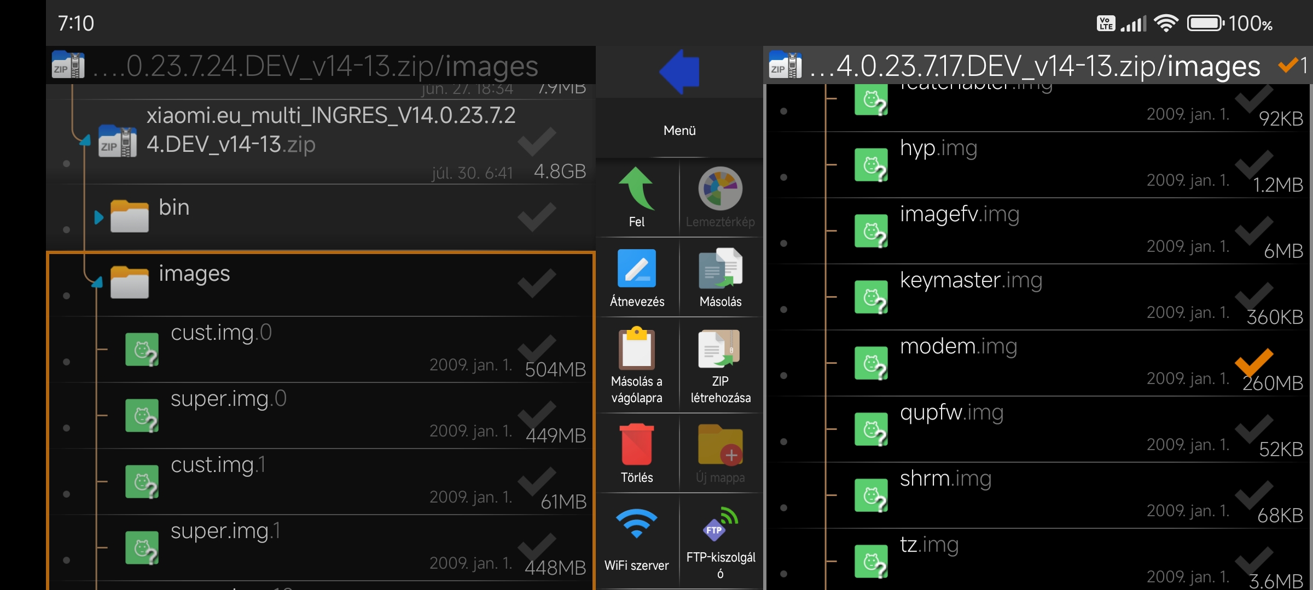The height and width of the screenshot is (590, 1313).
Task: Mark super.img.1 with its checkmark
Action: (x=537, y=547)
